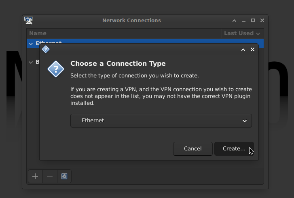Close the Choose a Connection Type dialog
Image resolution: width=294 pixels, height=198 pixels.
tap(253, 49)
